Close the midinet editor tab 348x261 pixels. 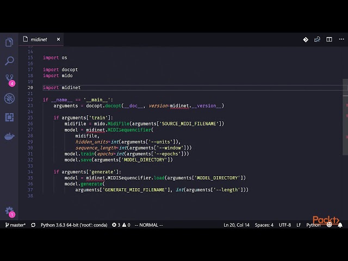tap(58, 39)
